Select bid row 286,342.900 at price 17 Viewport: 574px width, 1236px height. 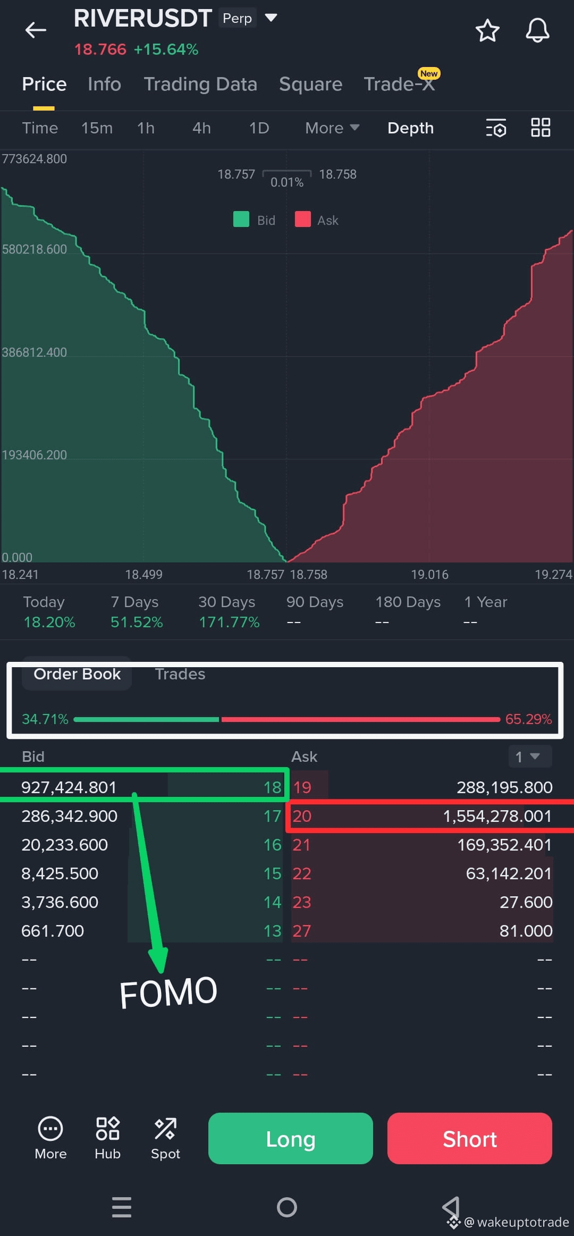pos(151,815)
